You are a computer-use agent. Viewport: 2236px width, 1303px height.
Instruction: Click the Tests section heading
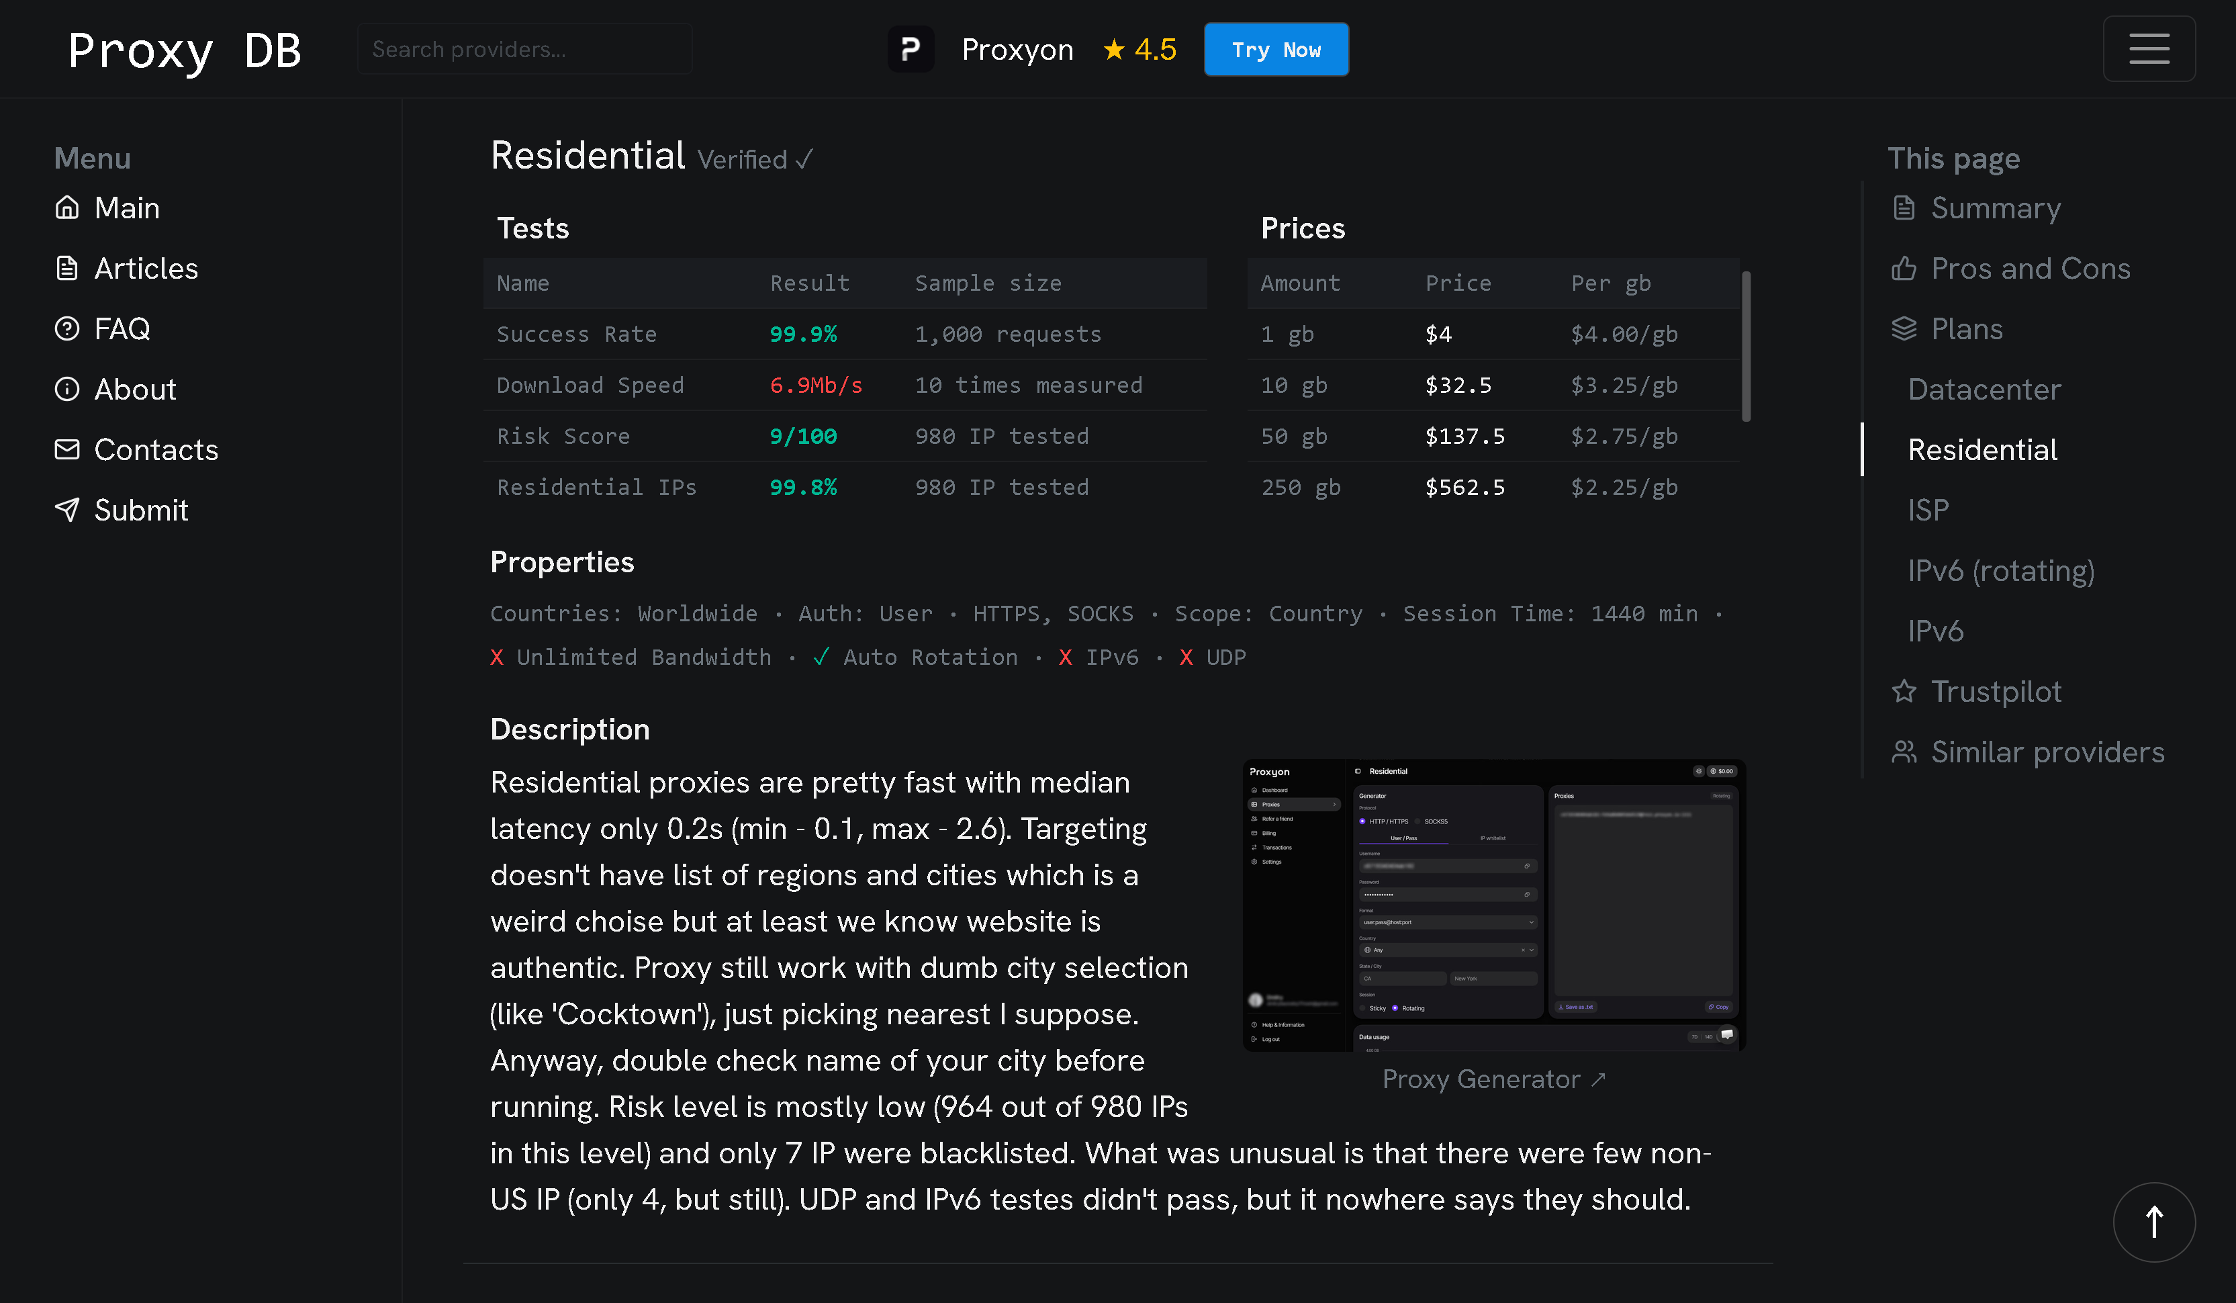(532, 228)
